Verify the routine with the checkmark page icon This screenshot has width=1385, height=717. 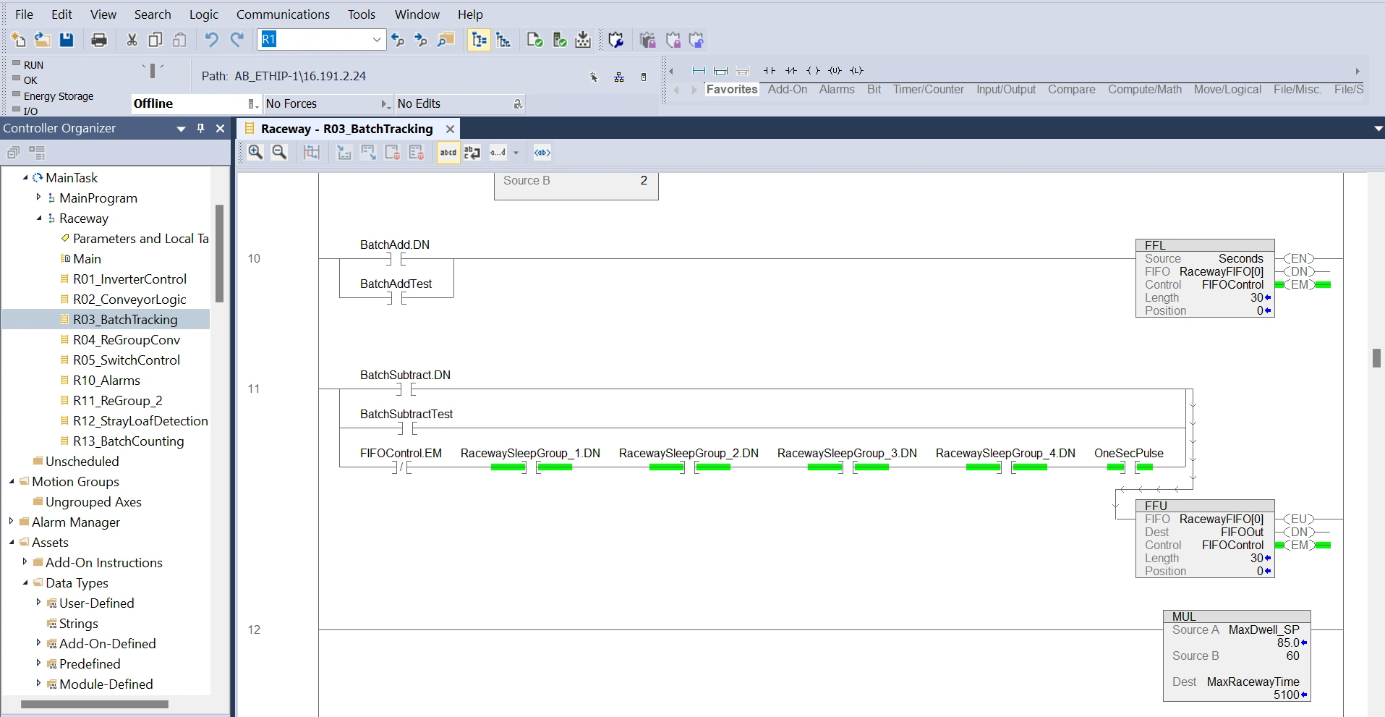(534, 40)
